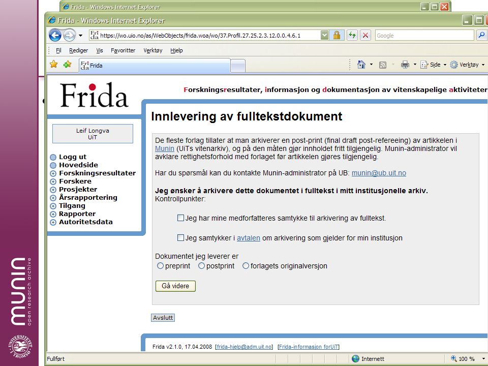The width and height of the screenshot is (488, 366).
Task: Expand the Rapporter sidebar item
Action: point(53,214)
